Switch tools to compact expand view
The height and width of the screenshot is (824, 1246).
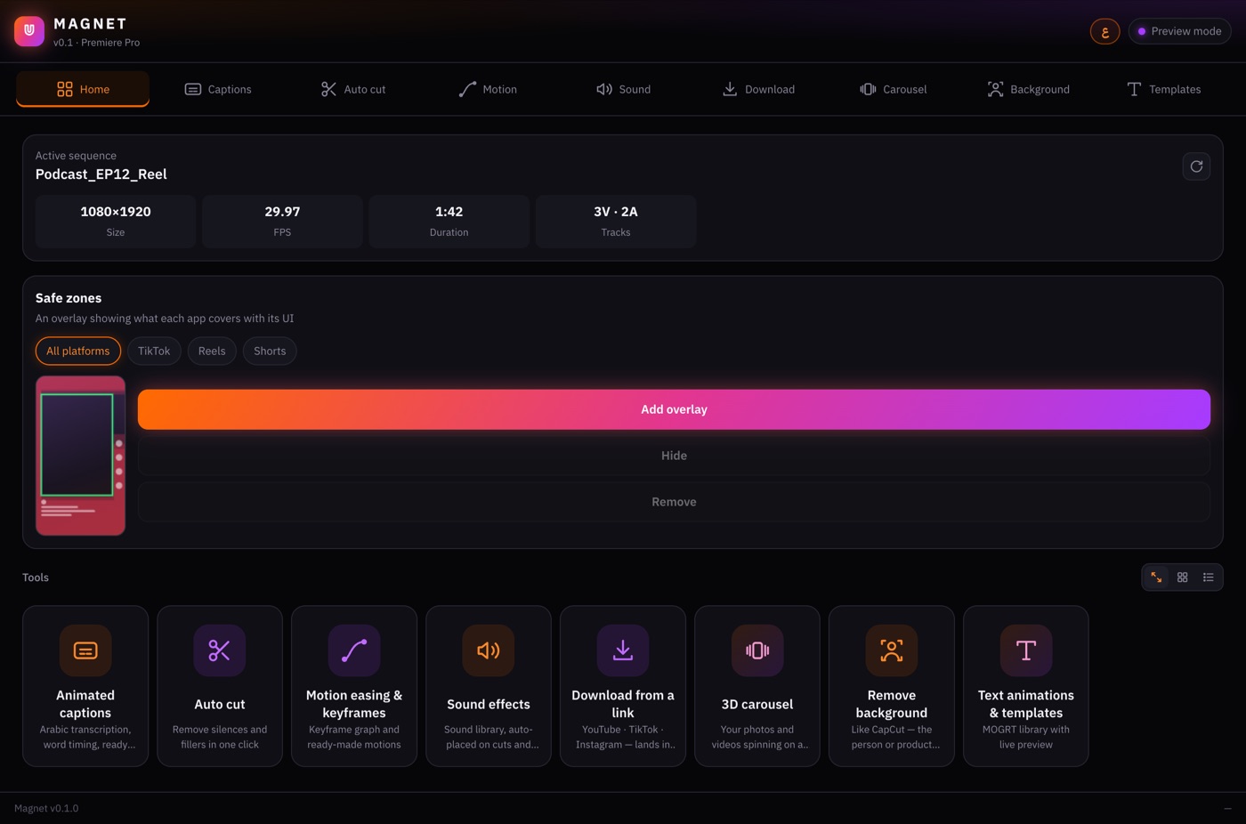tap(1156, 578)
